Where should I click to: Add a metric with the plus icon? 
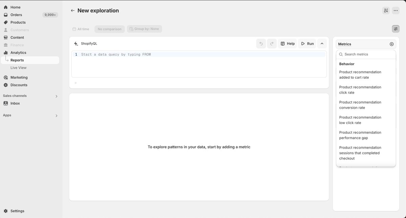[x=391, y=44]
